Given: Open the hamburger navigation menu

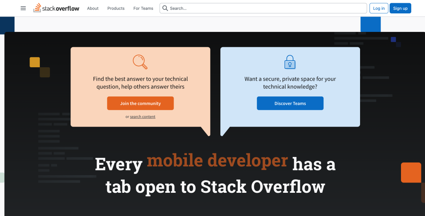Looking at the screenshot, I should pyautogui.click(x=23, y=8).
